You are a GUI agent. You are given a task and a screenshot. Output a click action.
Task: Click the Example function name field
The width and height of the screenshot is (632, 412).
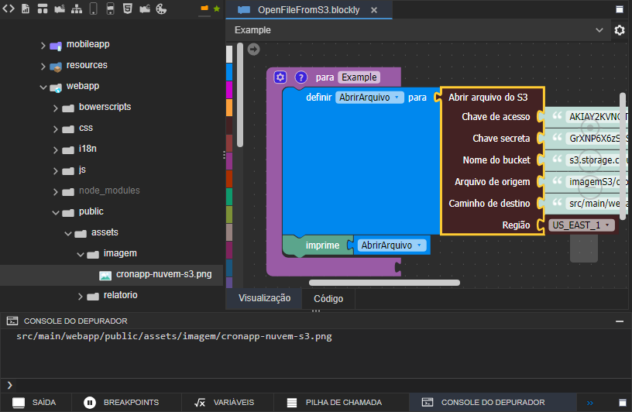tap(359, 77)
